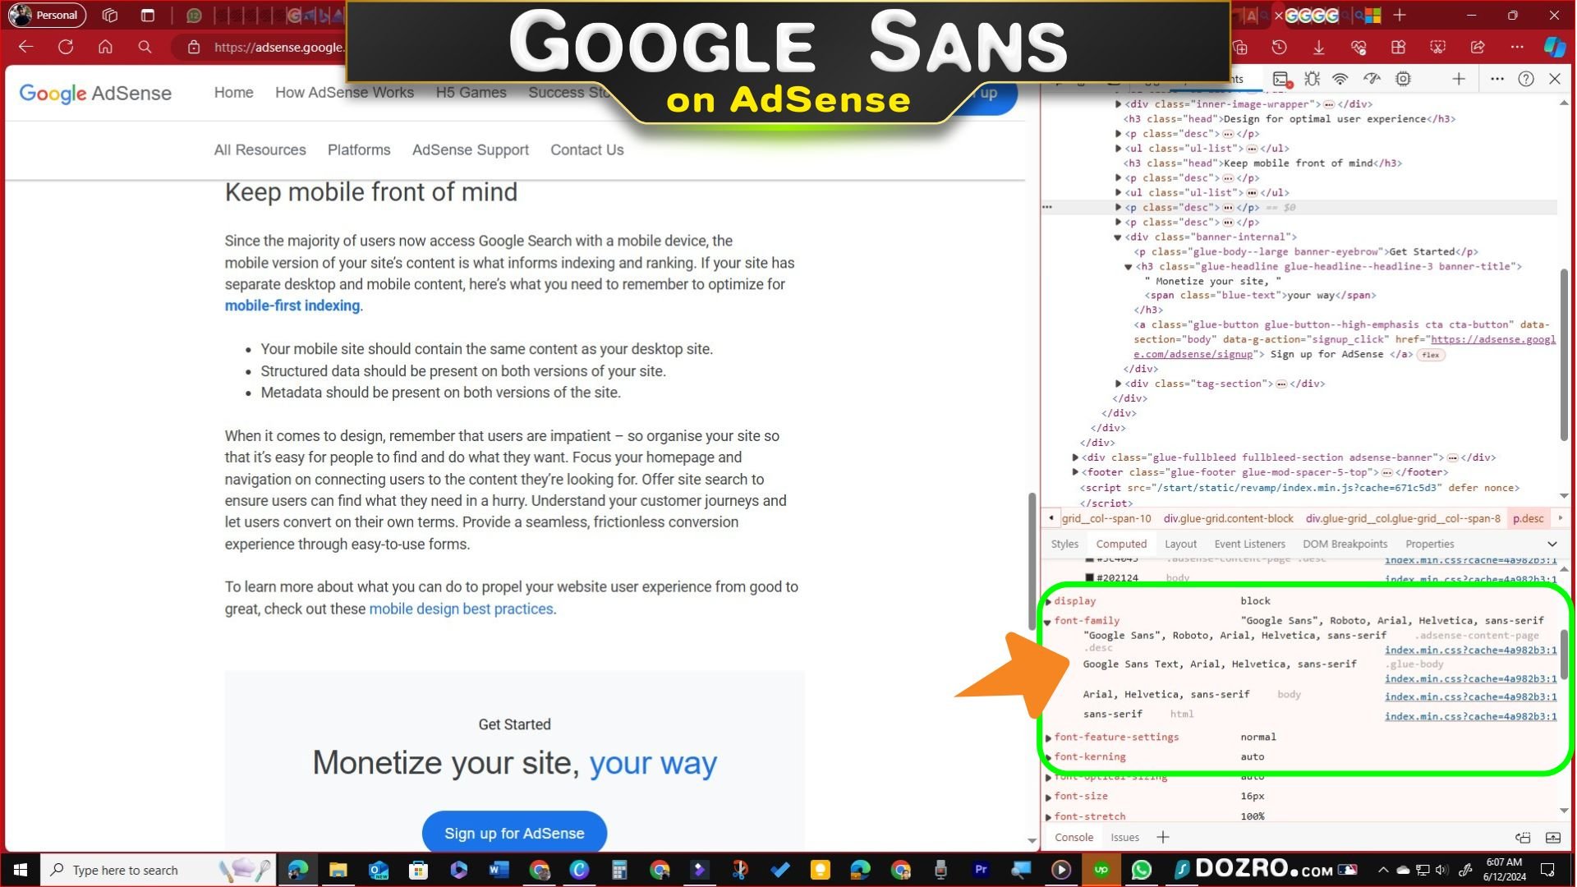Collapse div banner-internal node
The image size is (1577, 887).
pos(1117,237)
